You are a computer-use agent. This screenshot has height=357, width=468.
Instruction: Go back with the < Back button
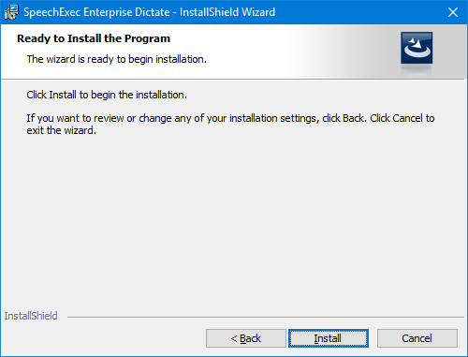click(246, 338)
